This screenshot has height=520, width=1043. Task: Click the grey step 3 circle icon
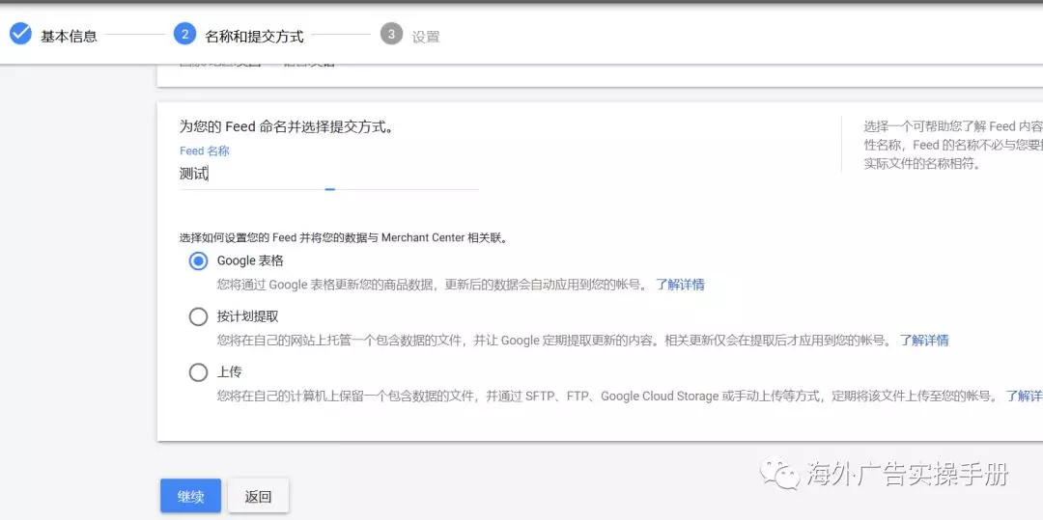391,35
